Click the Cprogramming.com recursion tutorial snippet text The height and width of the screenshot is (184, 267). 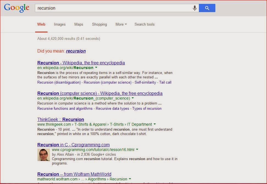[x=115, y=161]
